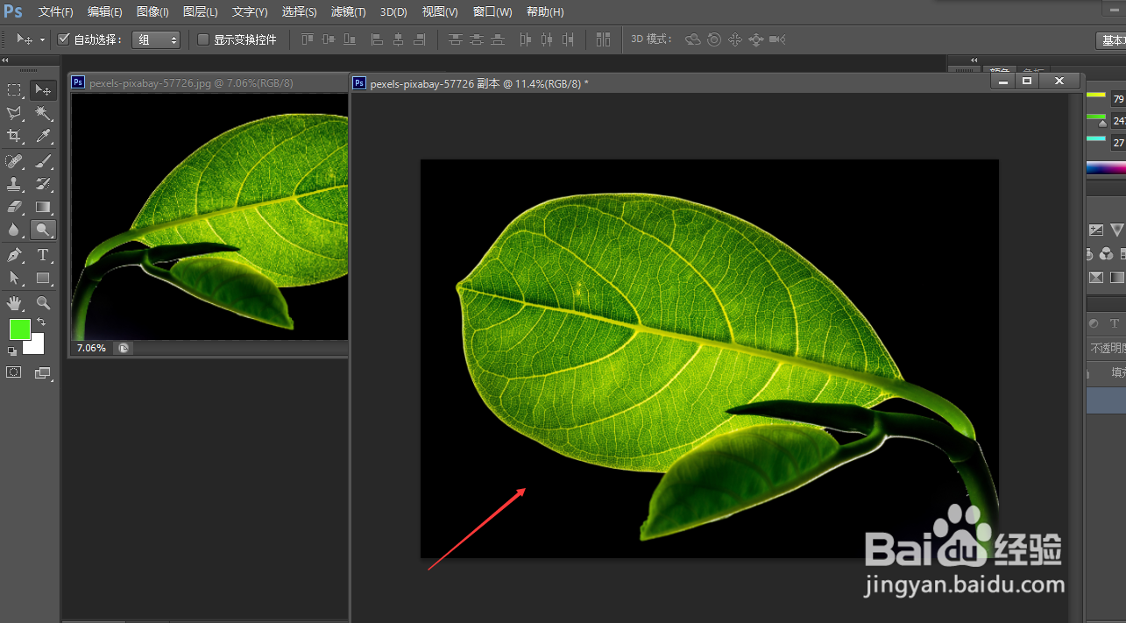Open the 组 auto-select dropdown
Viewport: 1126px width, 623px height.
(x=156, y=39)
